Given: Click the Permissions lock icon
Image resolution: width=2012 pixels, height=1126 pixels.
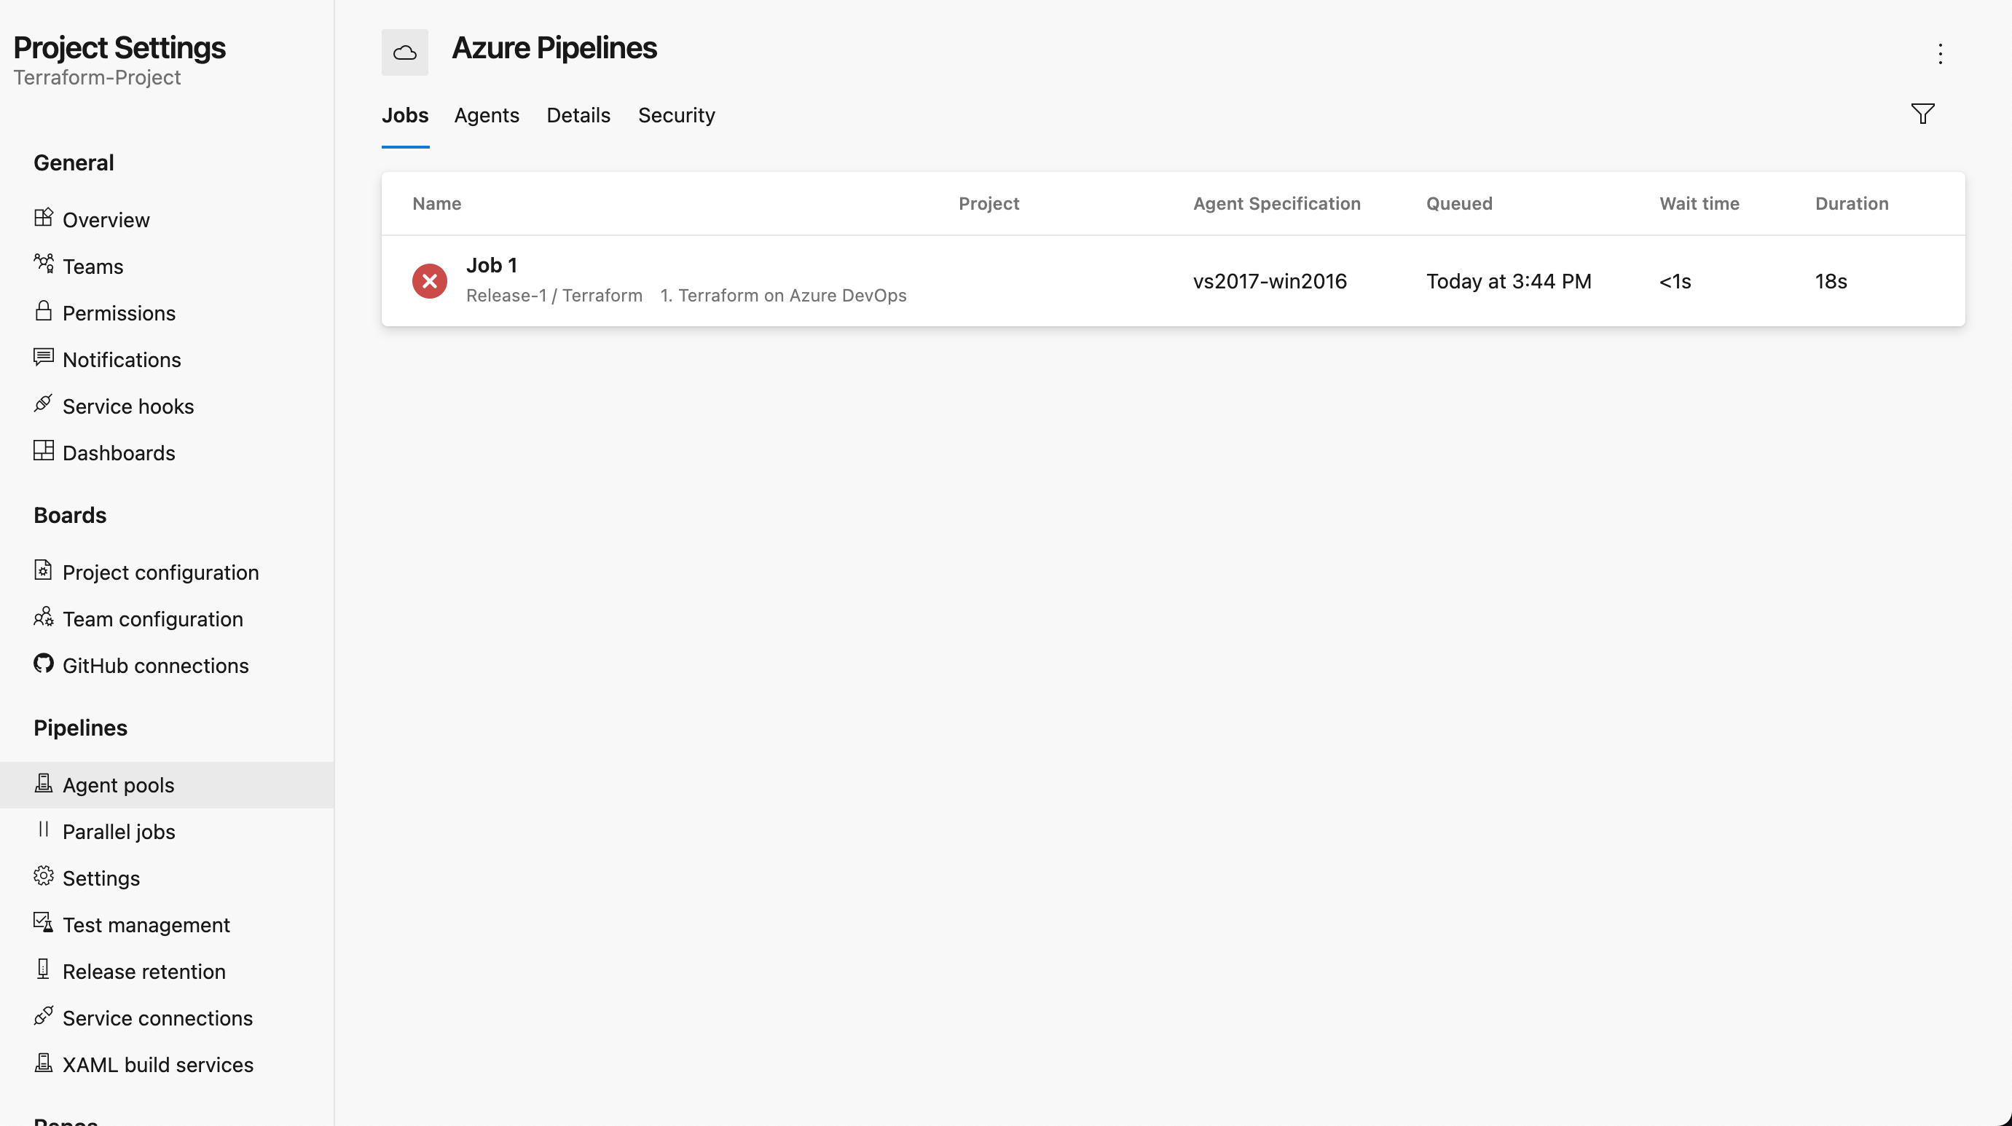Looking at the screenshot, I should click(44, 312).
